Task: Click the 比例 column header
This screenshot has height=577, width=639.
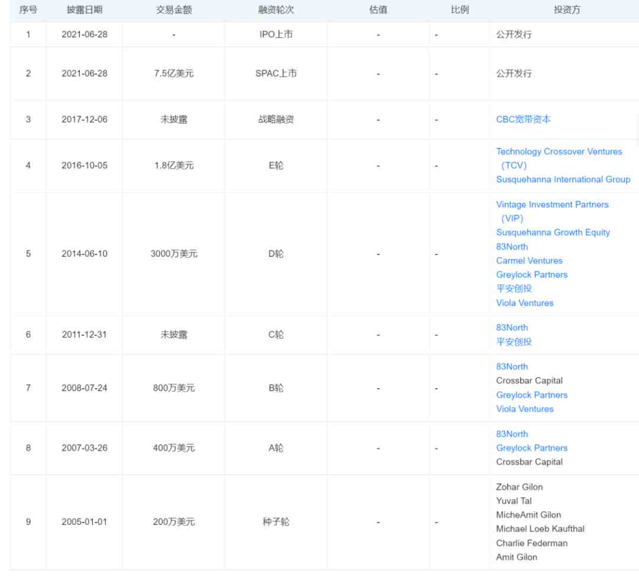Action: click(460, 10)
